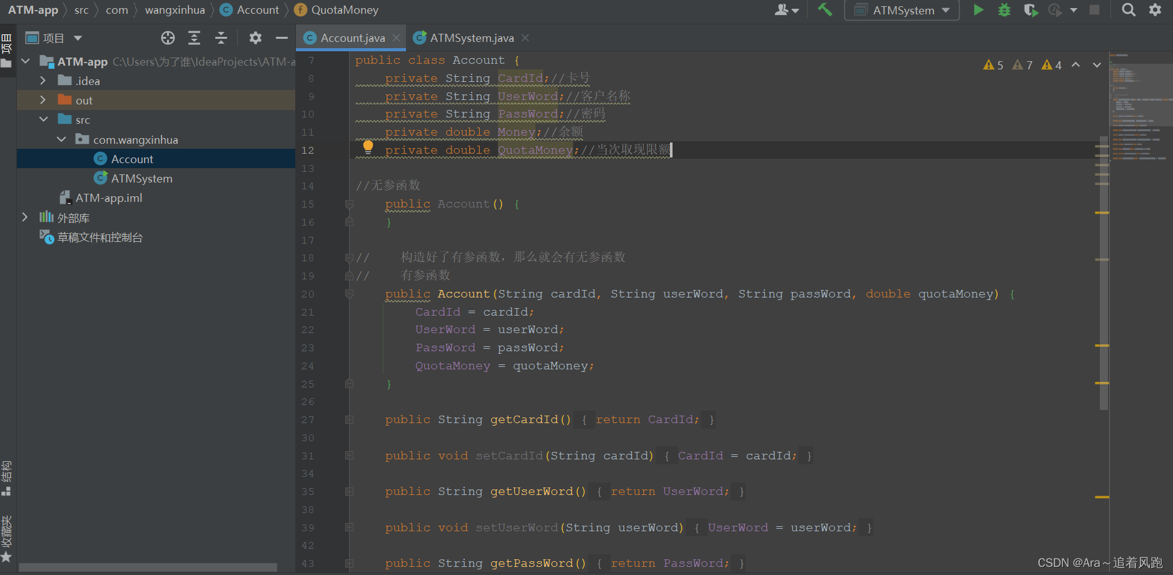Open the ATMSystem run configuration dropdown

[x=901, y=10]
